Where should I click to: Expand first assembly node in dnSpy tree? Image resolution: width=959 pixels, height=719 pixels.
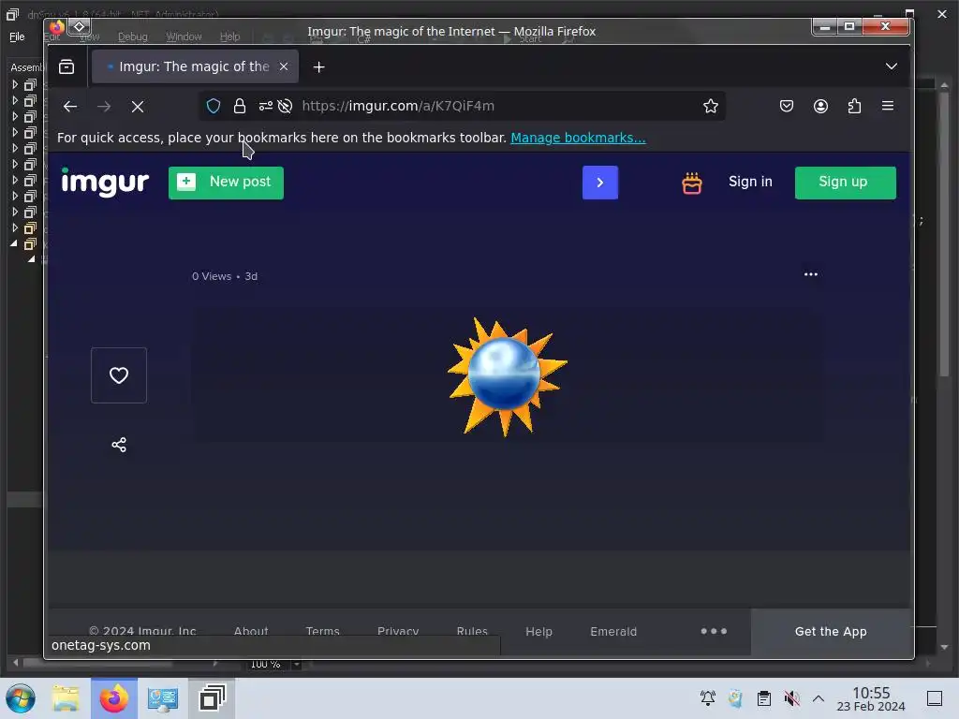pos(15,84)
